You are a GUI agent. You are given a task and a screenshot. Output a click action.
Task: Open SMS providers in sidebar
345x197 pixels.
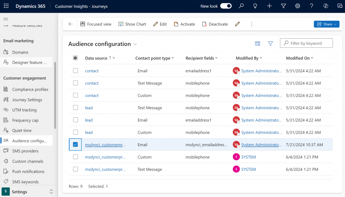(x=25, y=151)
